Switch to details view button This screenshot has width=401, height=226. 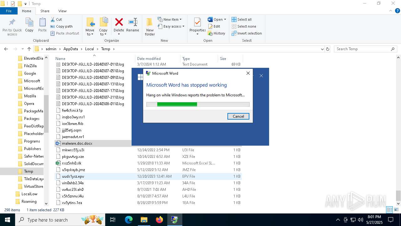tap(390, 210)
